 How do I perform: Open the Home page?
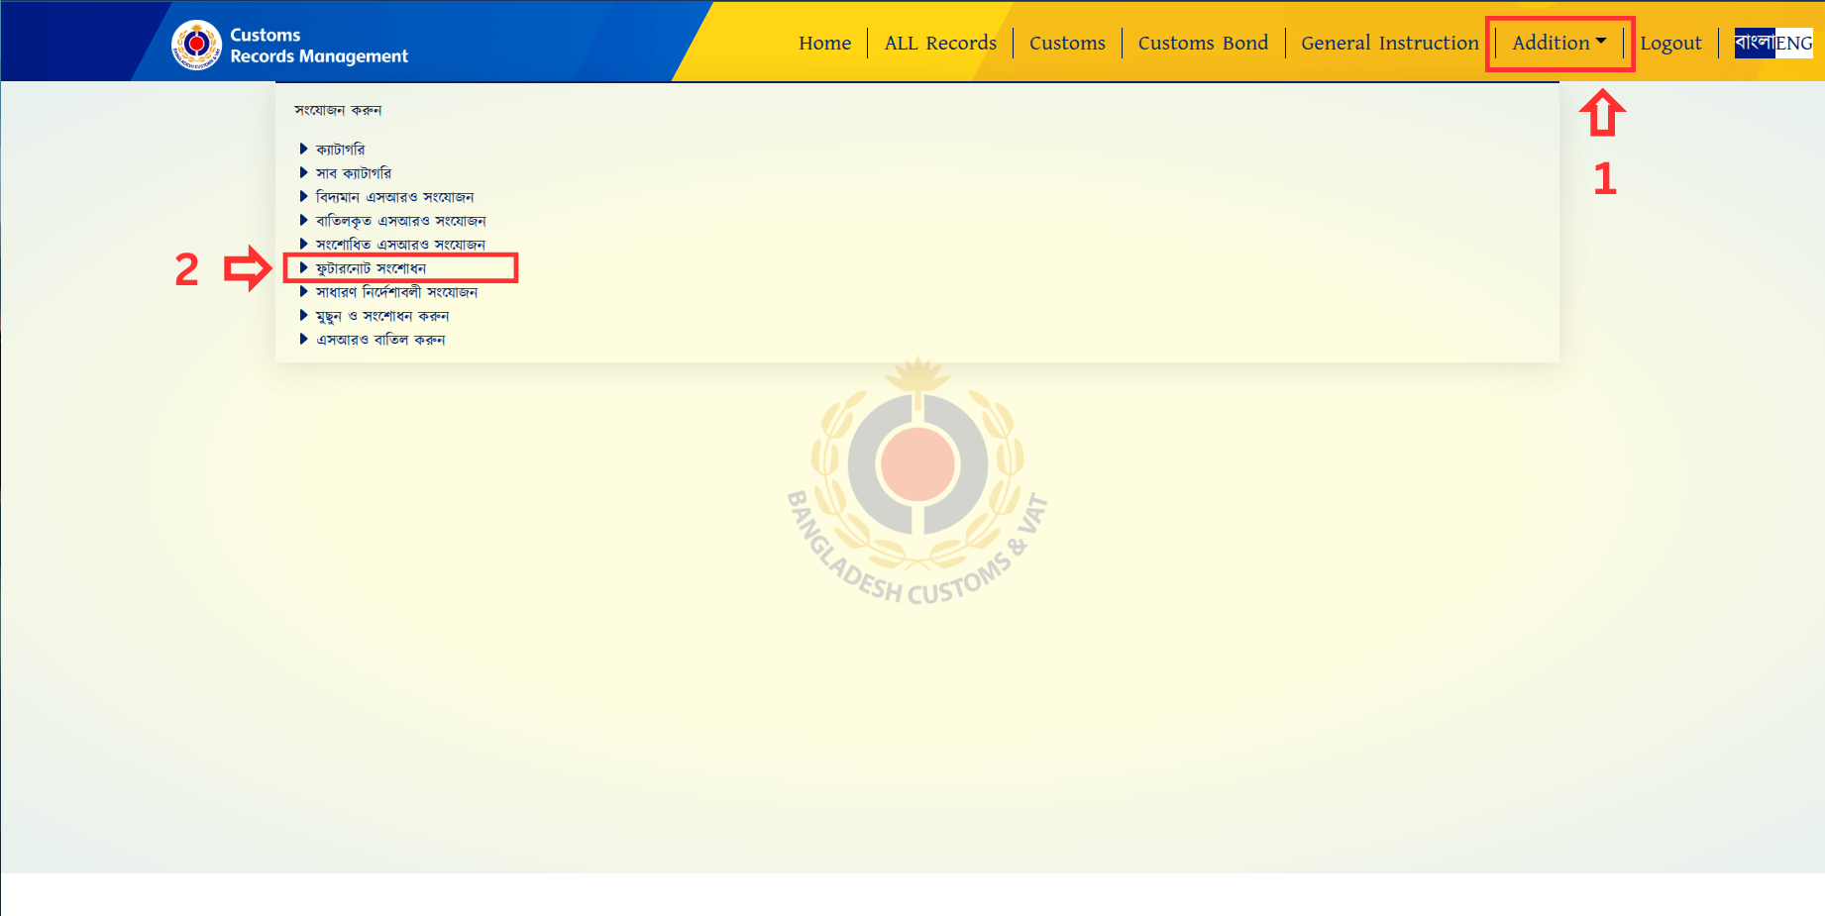pos(824,43)
